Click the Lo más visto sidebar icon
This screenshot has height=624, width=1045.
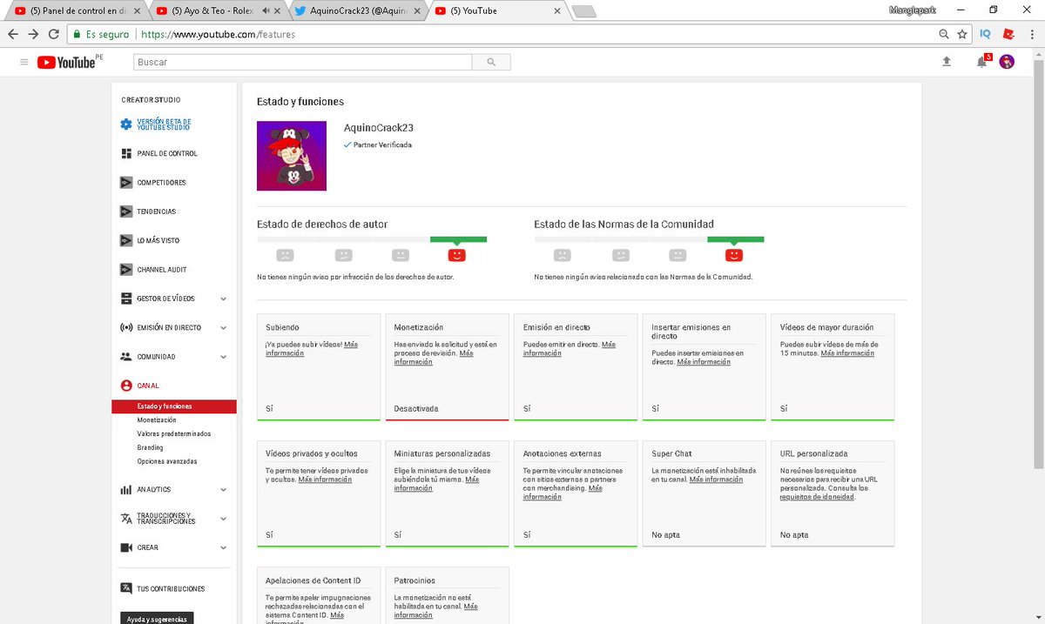click(x=126, y=240)
